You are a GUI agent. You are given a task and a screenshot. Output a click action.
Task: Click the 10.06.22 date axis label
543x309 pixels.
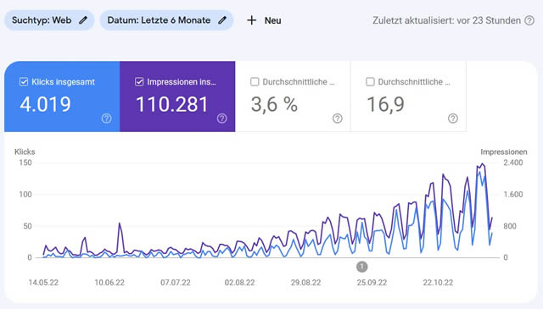pos(109,283)
